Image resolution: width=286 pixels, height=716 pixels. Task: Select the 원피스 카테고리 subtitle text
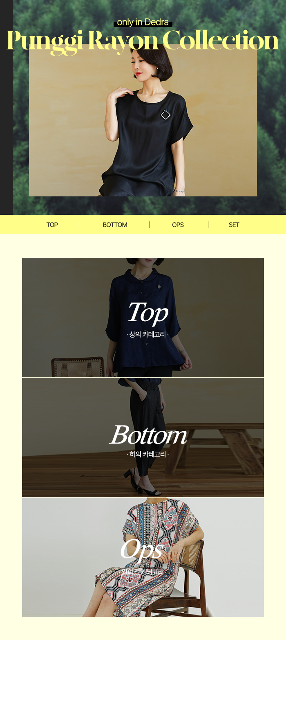pos(143,572)
